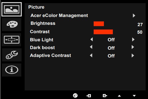Click the exit icon in bottom bar
This screenshot has height=99, width=148.
[x=105, y=96]
